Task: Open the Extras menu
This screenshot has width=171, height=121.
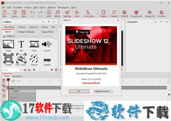Action: pos(42,8)
